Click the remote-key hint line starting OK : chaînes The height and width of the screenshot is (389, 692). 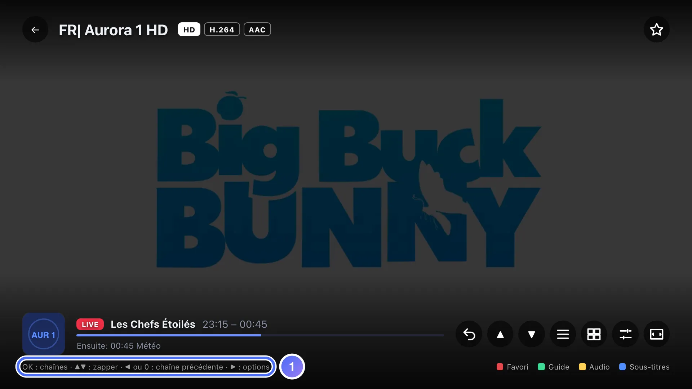click(146, 367)
